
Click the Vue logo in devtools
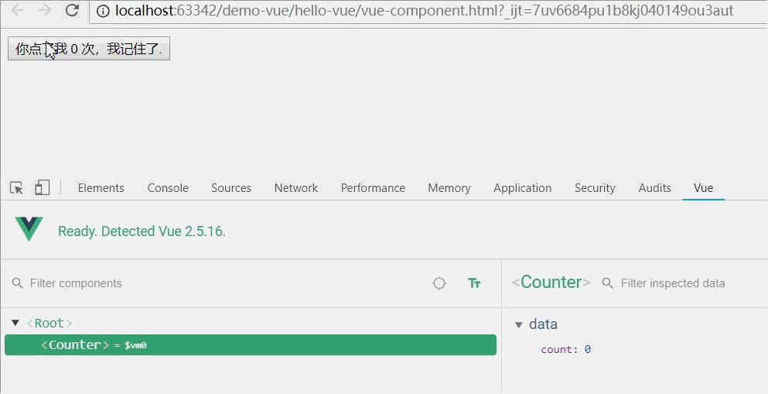pos(29,230)
